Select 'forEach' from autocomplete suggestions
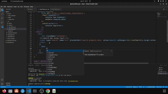Image resolution: width=168 pixels, height=94 pixels. pos(65,74)
